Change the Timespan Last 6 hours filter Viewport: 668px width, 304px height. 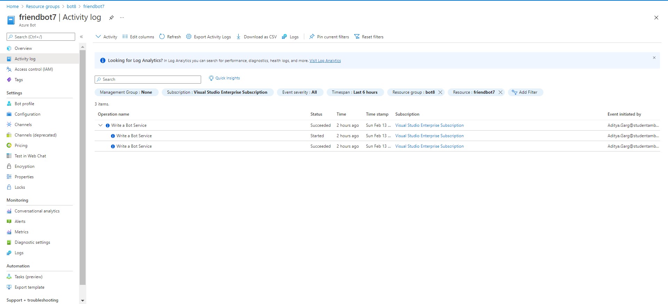tap(355, 92)
